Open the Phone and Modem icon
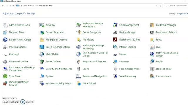This screenshot has height=105, width=188. [5, 62]
